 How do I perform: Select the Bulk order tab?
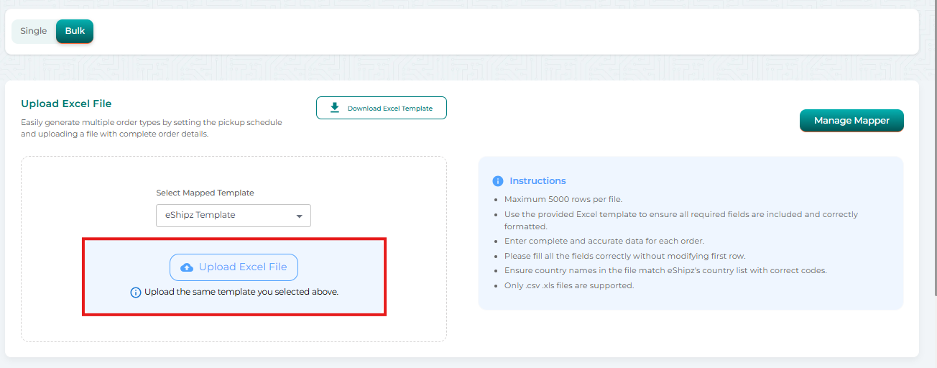click(x=75, y=32)
